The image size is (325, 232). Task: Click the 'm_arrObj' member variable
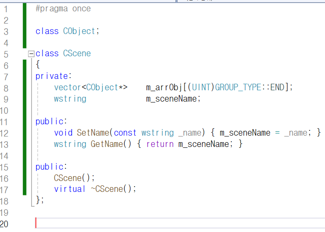pos(164,88)
